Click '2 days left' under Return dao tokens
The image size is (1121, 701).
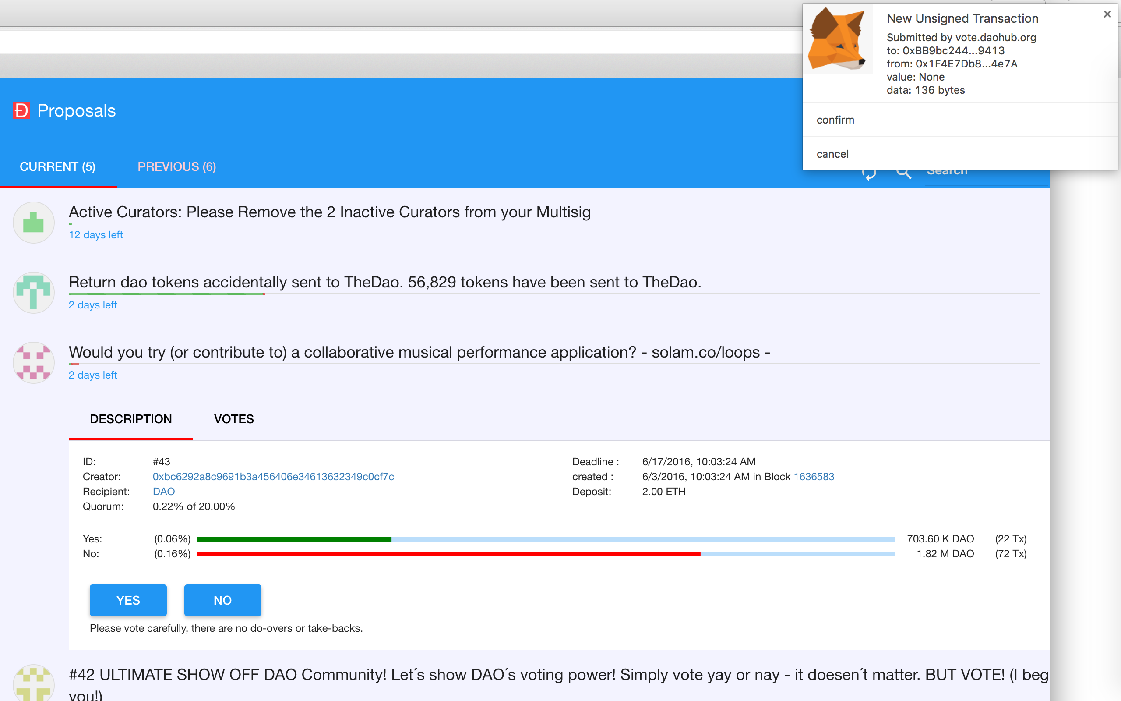tap(93, 304)
